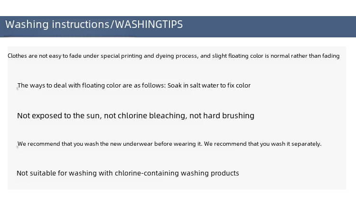
Task: Click the word "Washing" in header banner
Action: point(27,25)
